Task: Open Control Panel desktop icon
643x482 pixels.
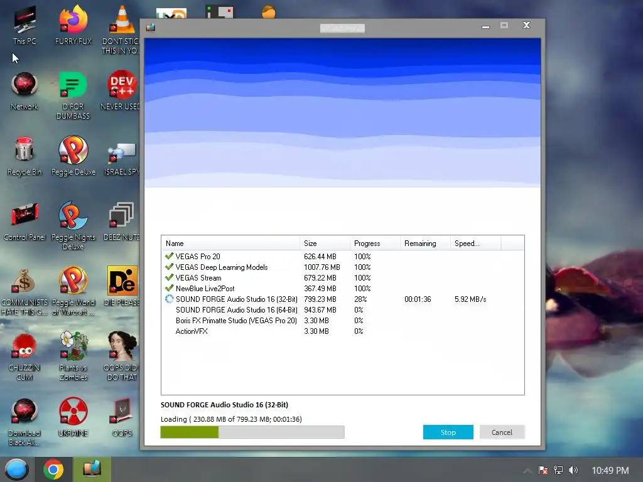Action: point(24,222)
